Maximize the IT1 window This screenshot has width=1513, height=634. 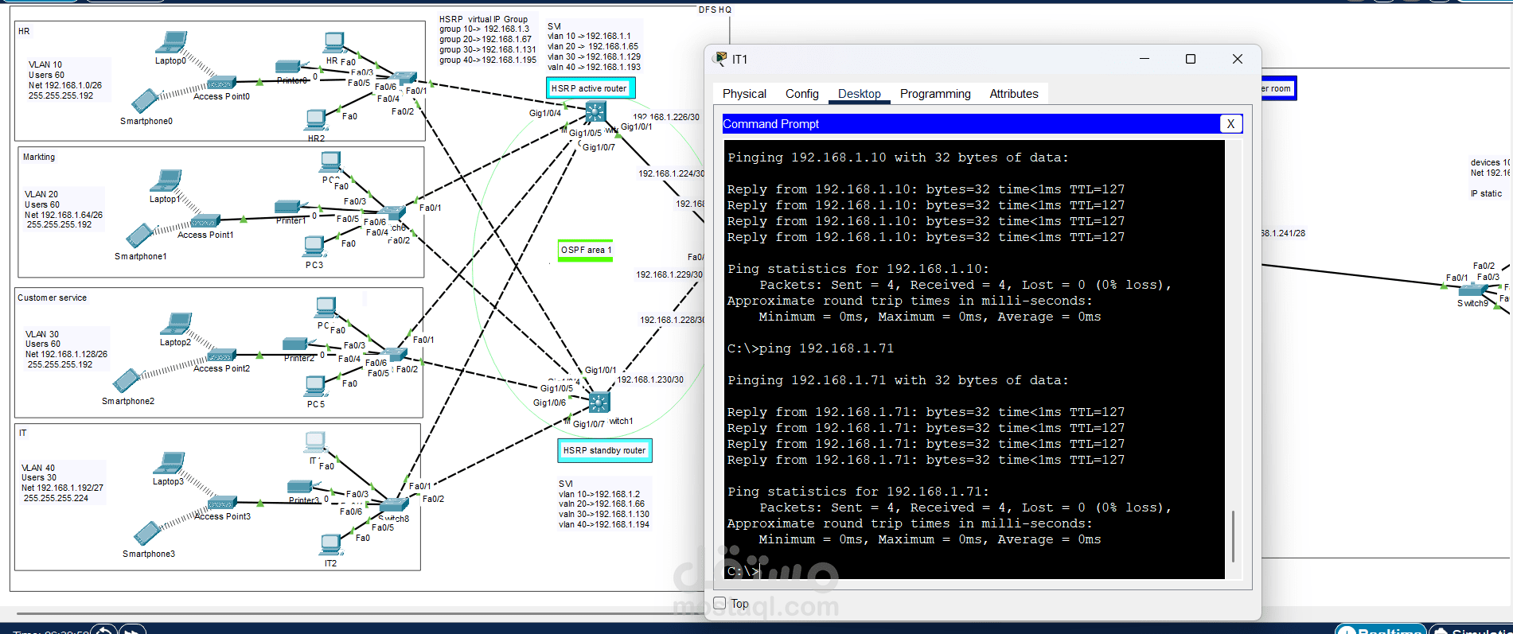tap(1191, 59)
